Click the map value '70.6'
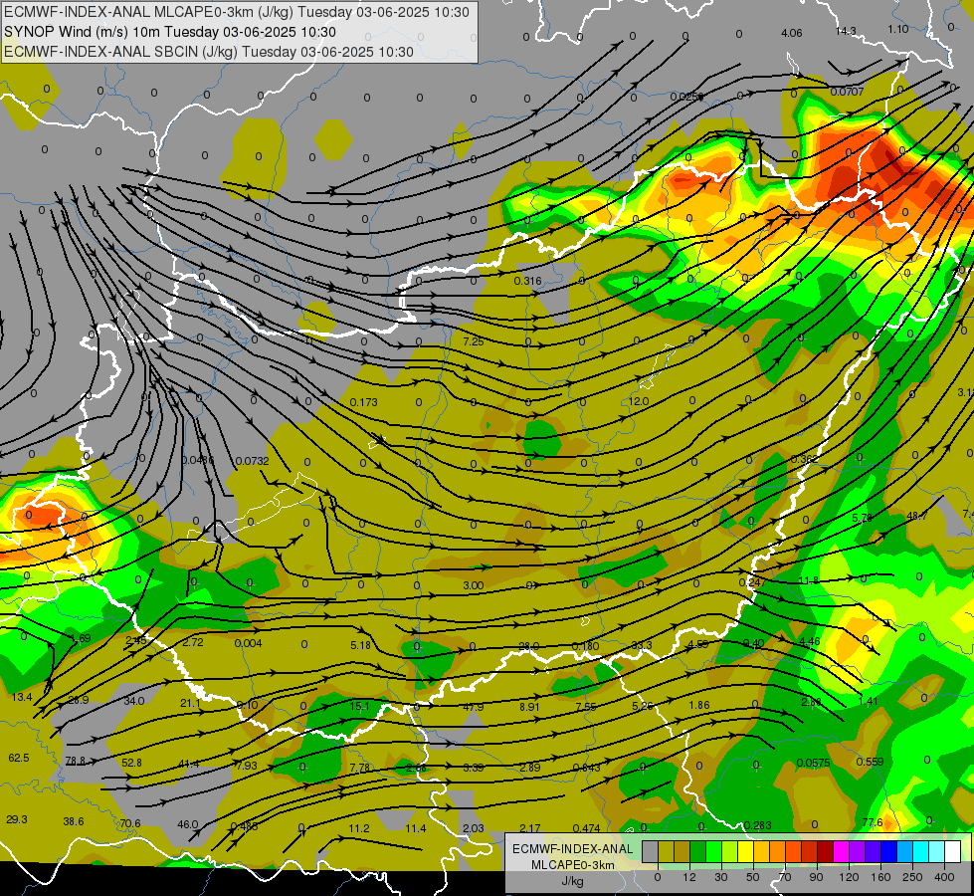This screenshot has height=896, width=974. pos(129,824)
